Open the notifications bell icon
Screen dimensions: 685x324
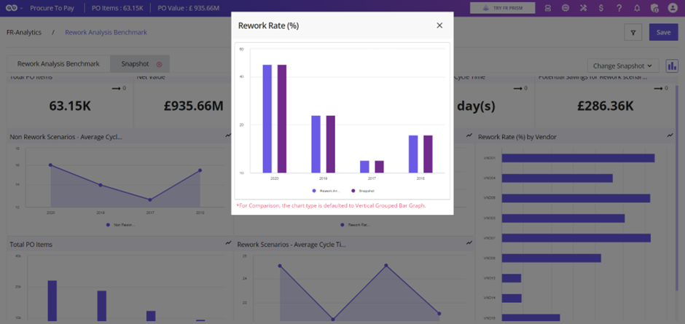pos(637,8)
